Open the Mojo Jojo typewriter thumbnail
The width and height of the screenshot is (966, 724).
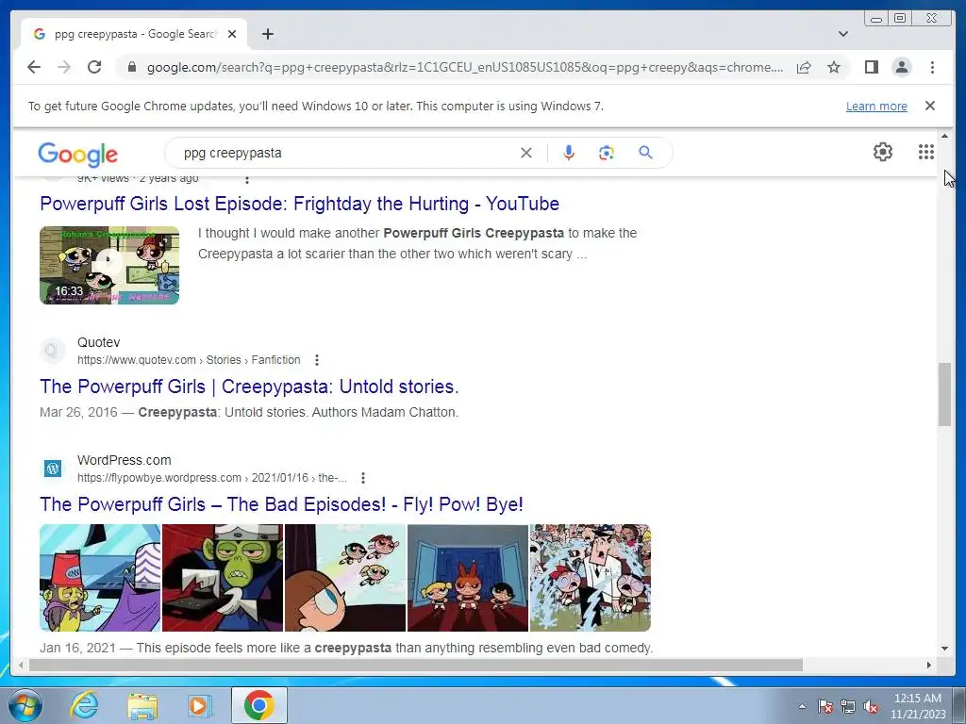[223, 578]
